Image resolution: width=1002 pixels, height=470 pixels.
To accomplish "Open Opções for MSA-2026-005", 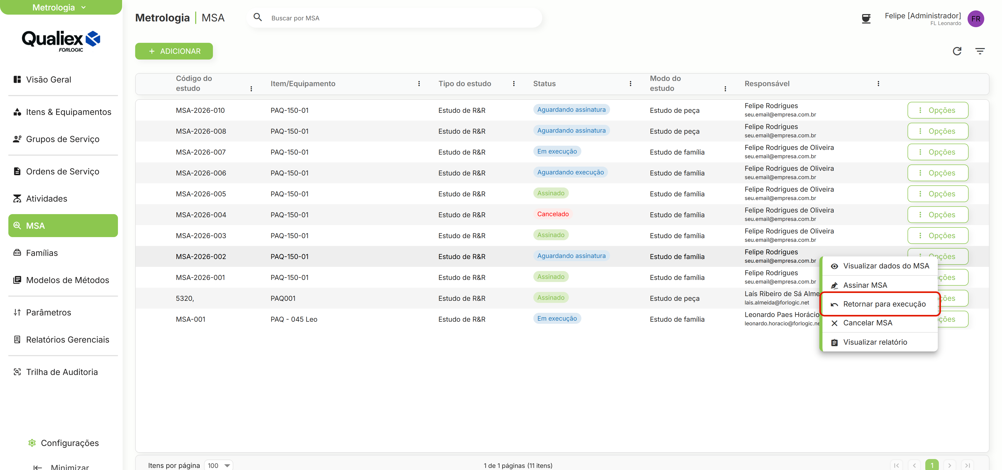I will tap(938, 194).
